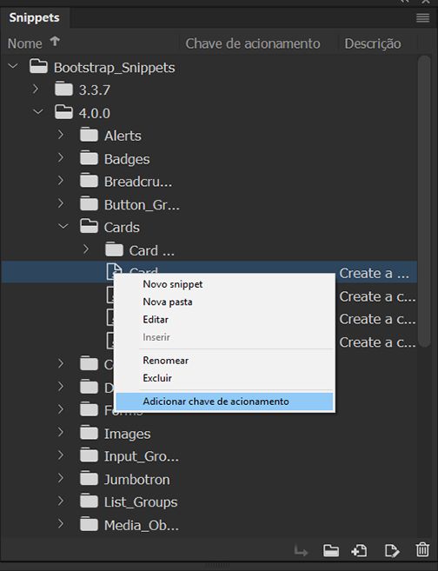Image resolution: width=438 pixels, height=571 pixels.
Task: Click the Snippets panel vertical scrollbar
Action: click(x=424, y=201)
